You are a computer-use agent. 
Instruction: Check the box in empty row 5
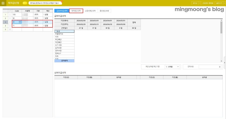pos(10,30)
